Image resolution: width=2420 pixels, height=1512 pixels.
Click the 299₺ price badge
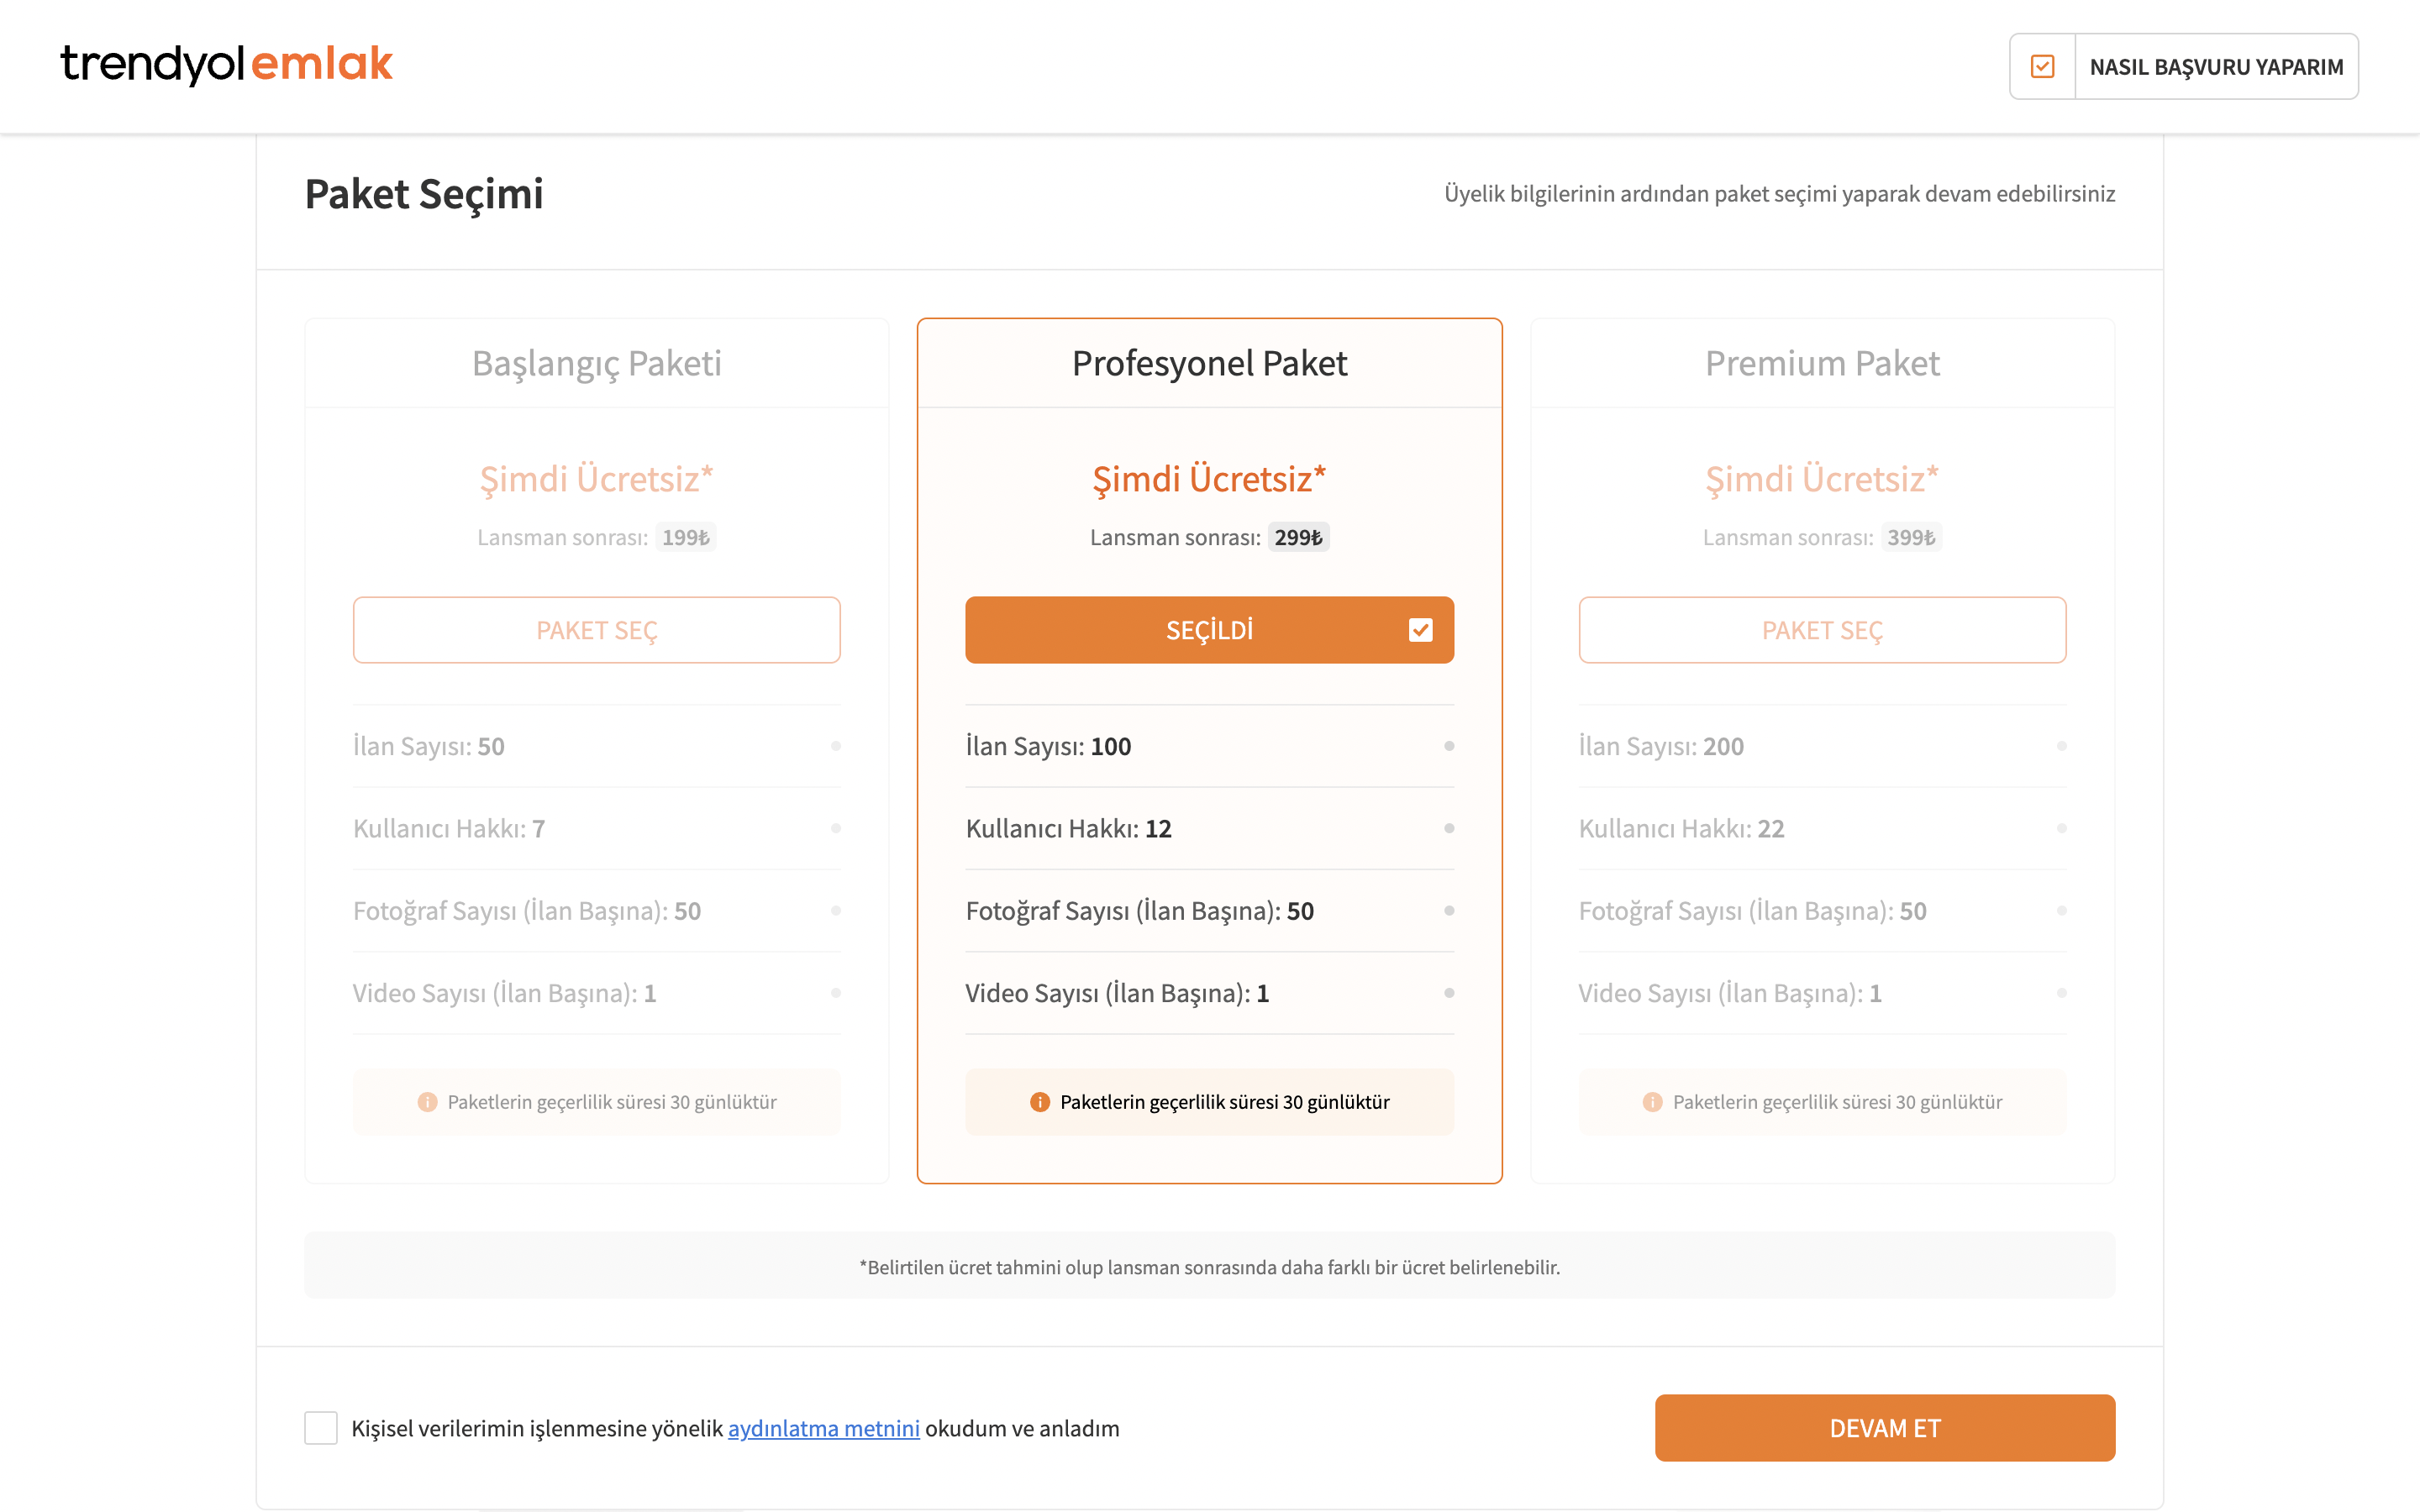1298,538
